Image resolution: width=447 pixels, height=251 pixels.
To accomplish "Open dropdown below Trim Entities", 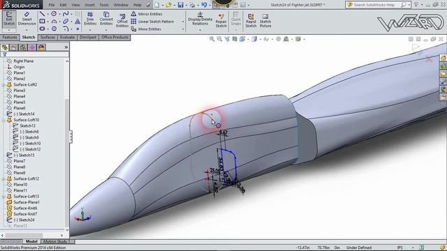I will (90, 30).
